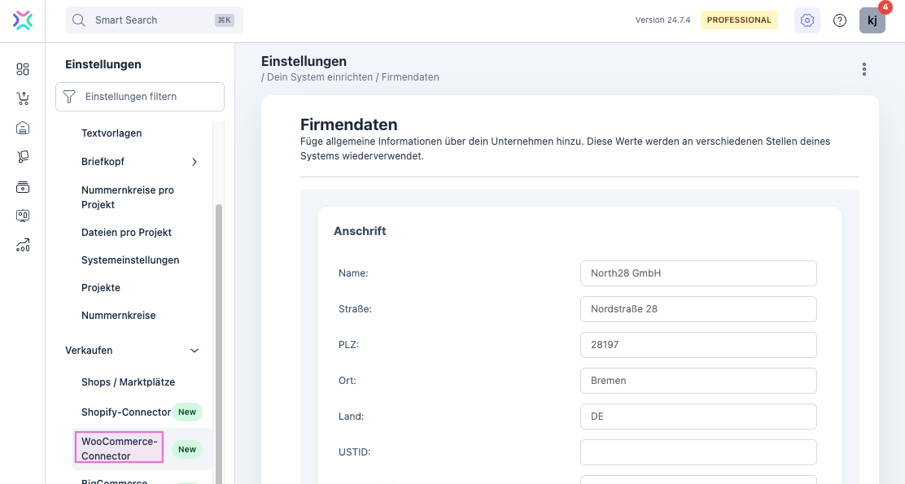The height and width of the screenshot is (484, 905).
Task: Click the gear settings icon in header
Action: tap(807, 20)
